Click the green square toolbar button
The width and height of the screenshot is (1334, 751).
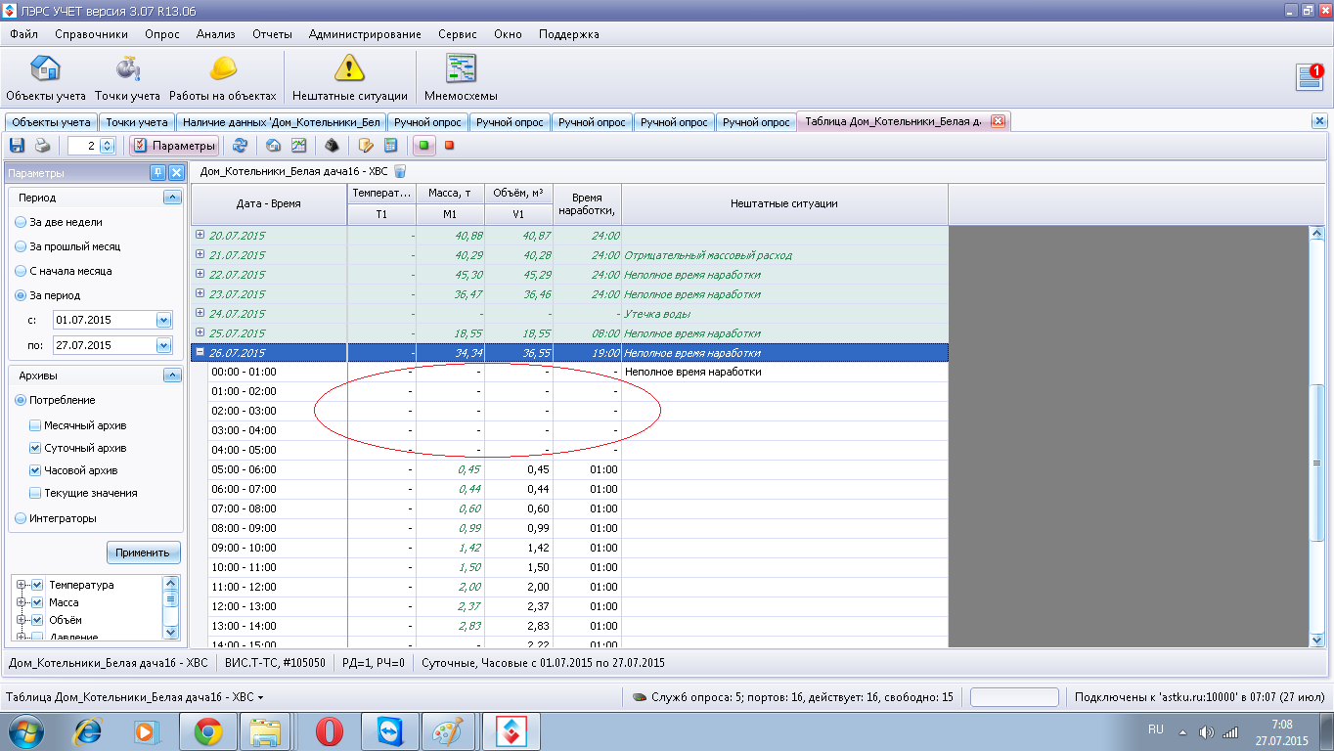424,146
